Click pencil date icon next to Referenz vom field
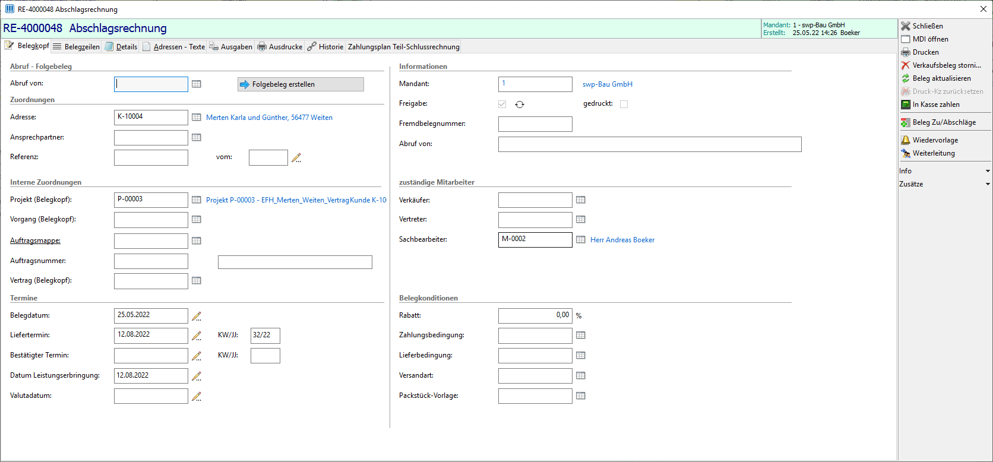Image resolution: width=993 pixels, height=462 pixels. tap(296, 158)
